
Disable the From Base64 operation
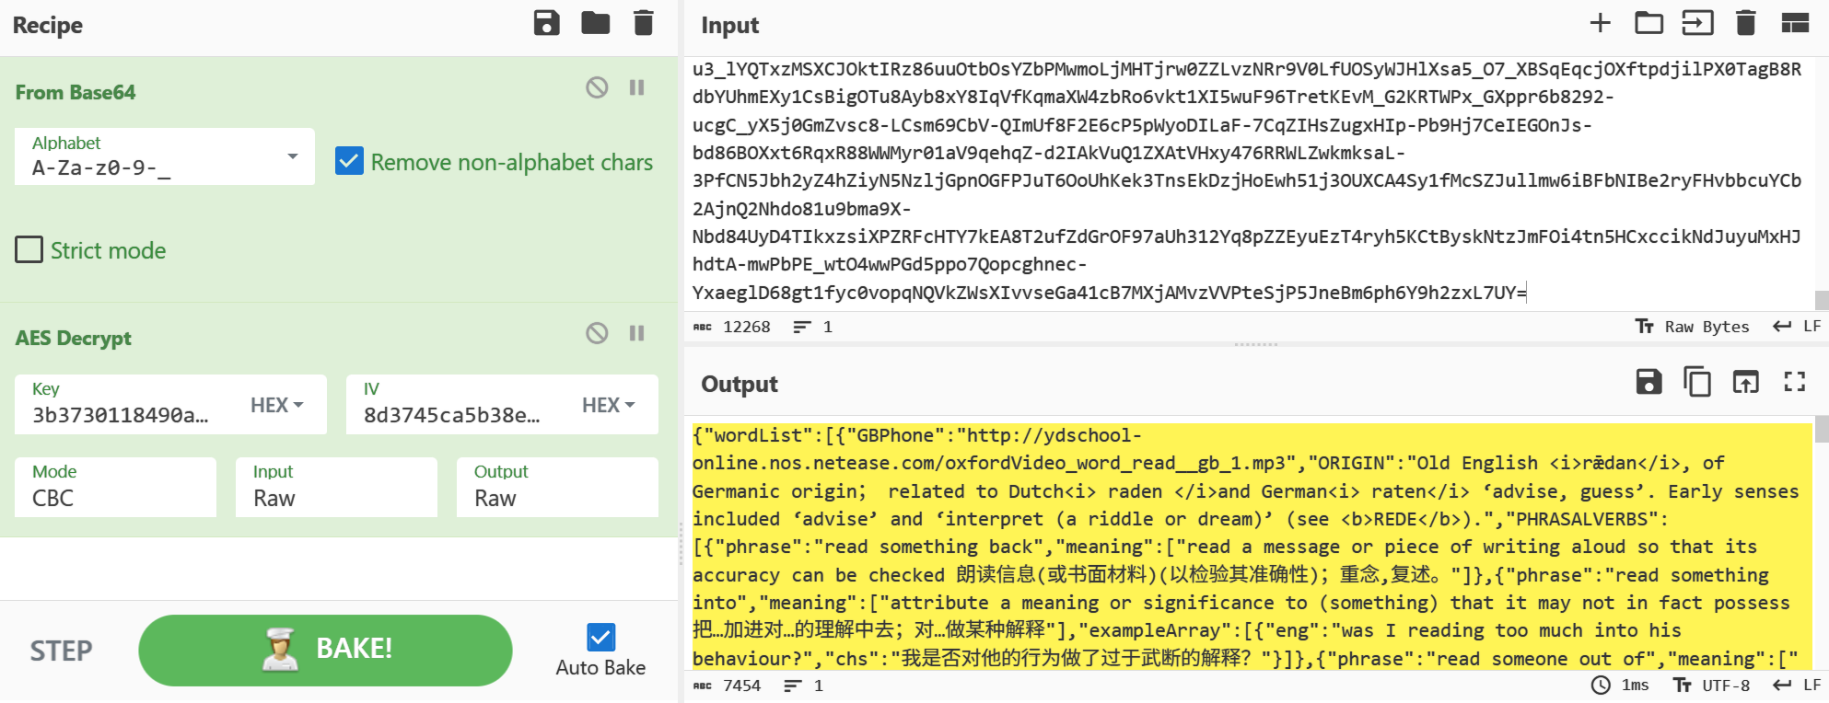pyautogui.click(x=597, y=87)
